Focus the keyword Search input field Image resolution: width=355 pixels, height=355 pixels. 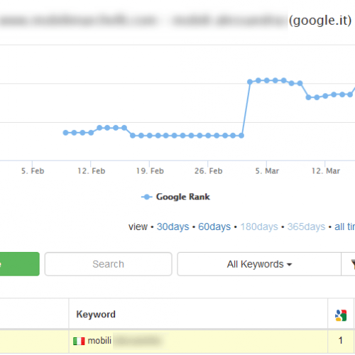pos(108,264)
